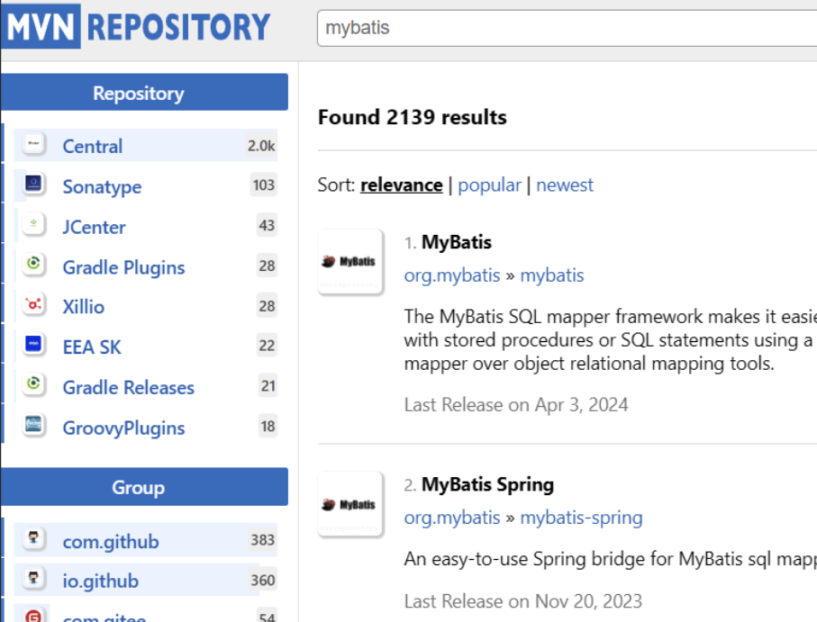Open the Central repository filter
The image size is (817, 622).
coord(93,146)
